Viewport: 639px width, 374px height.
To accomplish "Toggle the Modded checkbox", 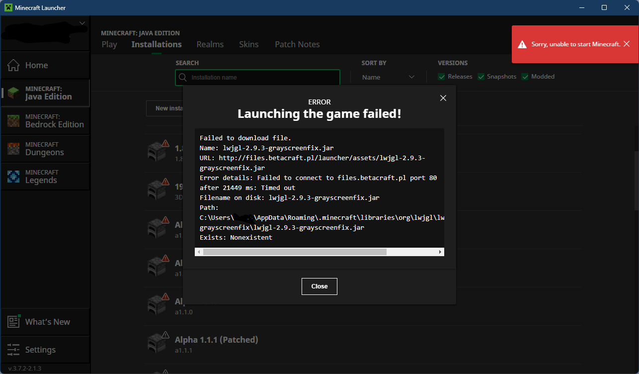I will 525,77.
